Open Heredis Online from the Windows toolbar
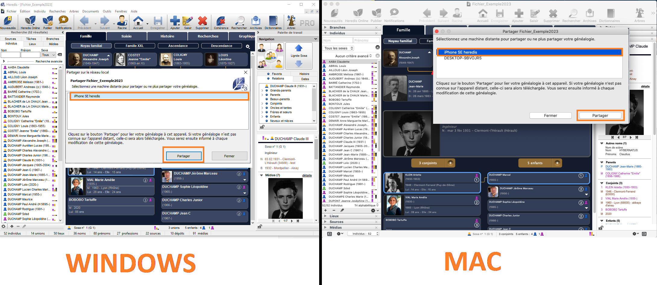 (30, 22)
